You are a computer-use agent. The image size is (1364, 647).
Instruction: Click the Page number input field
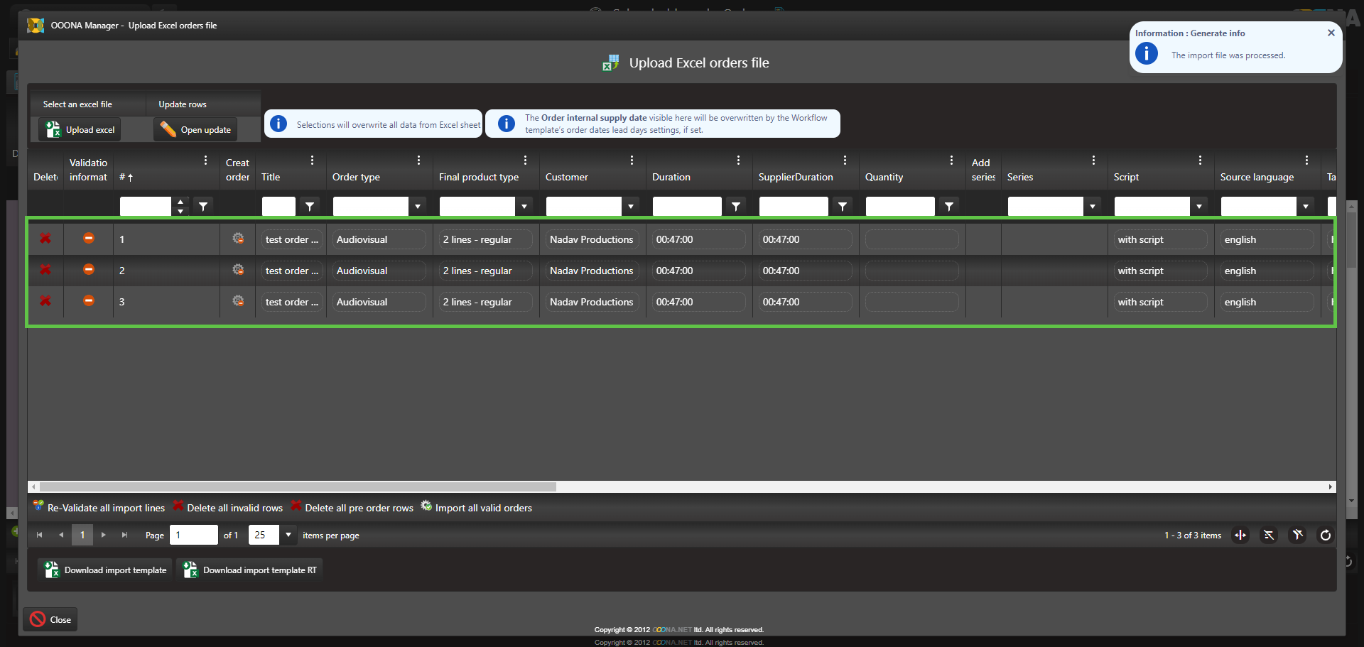[193, 535]
